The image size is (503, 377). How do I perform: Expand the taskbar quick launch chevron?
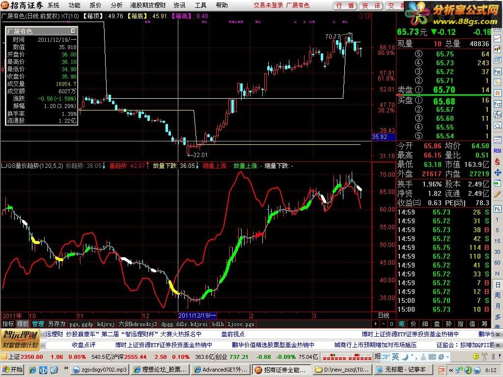66,368
